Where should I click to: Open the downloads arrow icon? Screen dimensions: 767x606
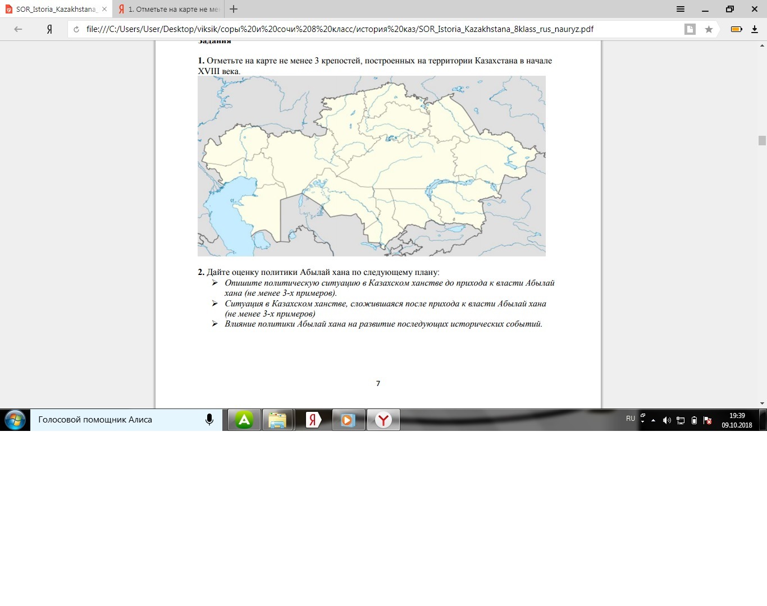755,29
